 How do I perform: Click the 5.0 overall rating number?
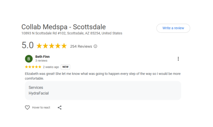pos(27,45)
